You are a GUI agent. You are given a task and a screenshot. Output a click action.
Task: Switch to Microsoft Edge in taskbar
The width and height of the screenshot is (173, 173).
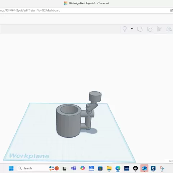pos(118,168)
